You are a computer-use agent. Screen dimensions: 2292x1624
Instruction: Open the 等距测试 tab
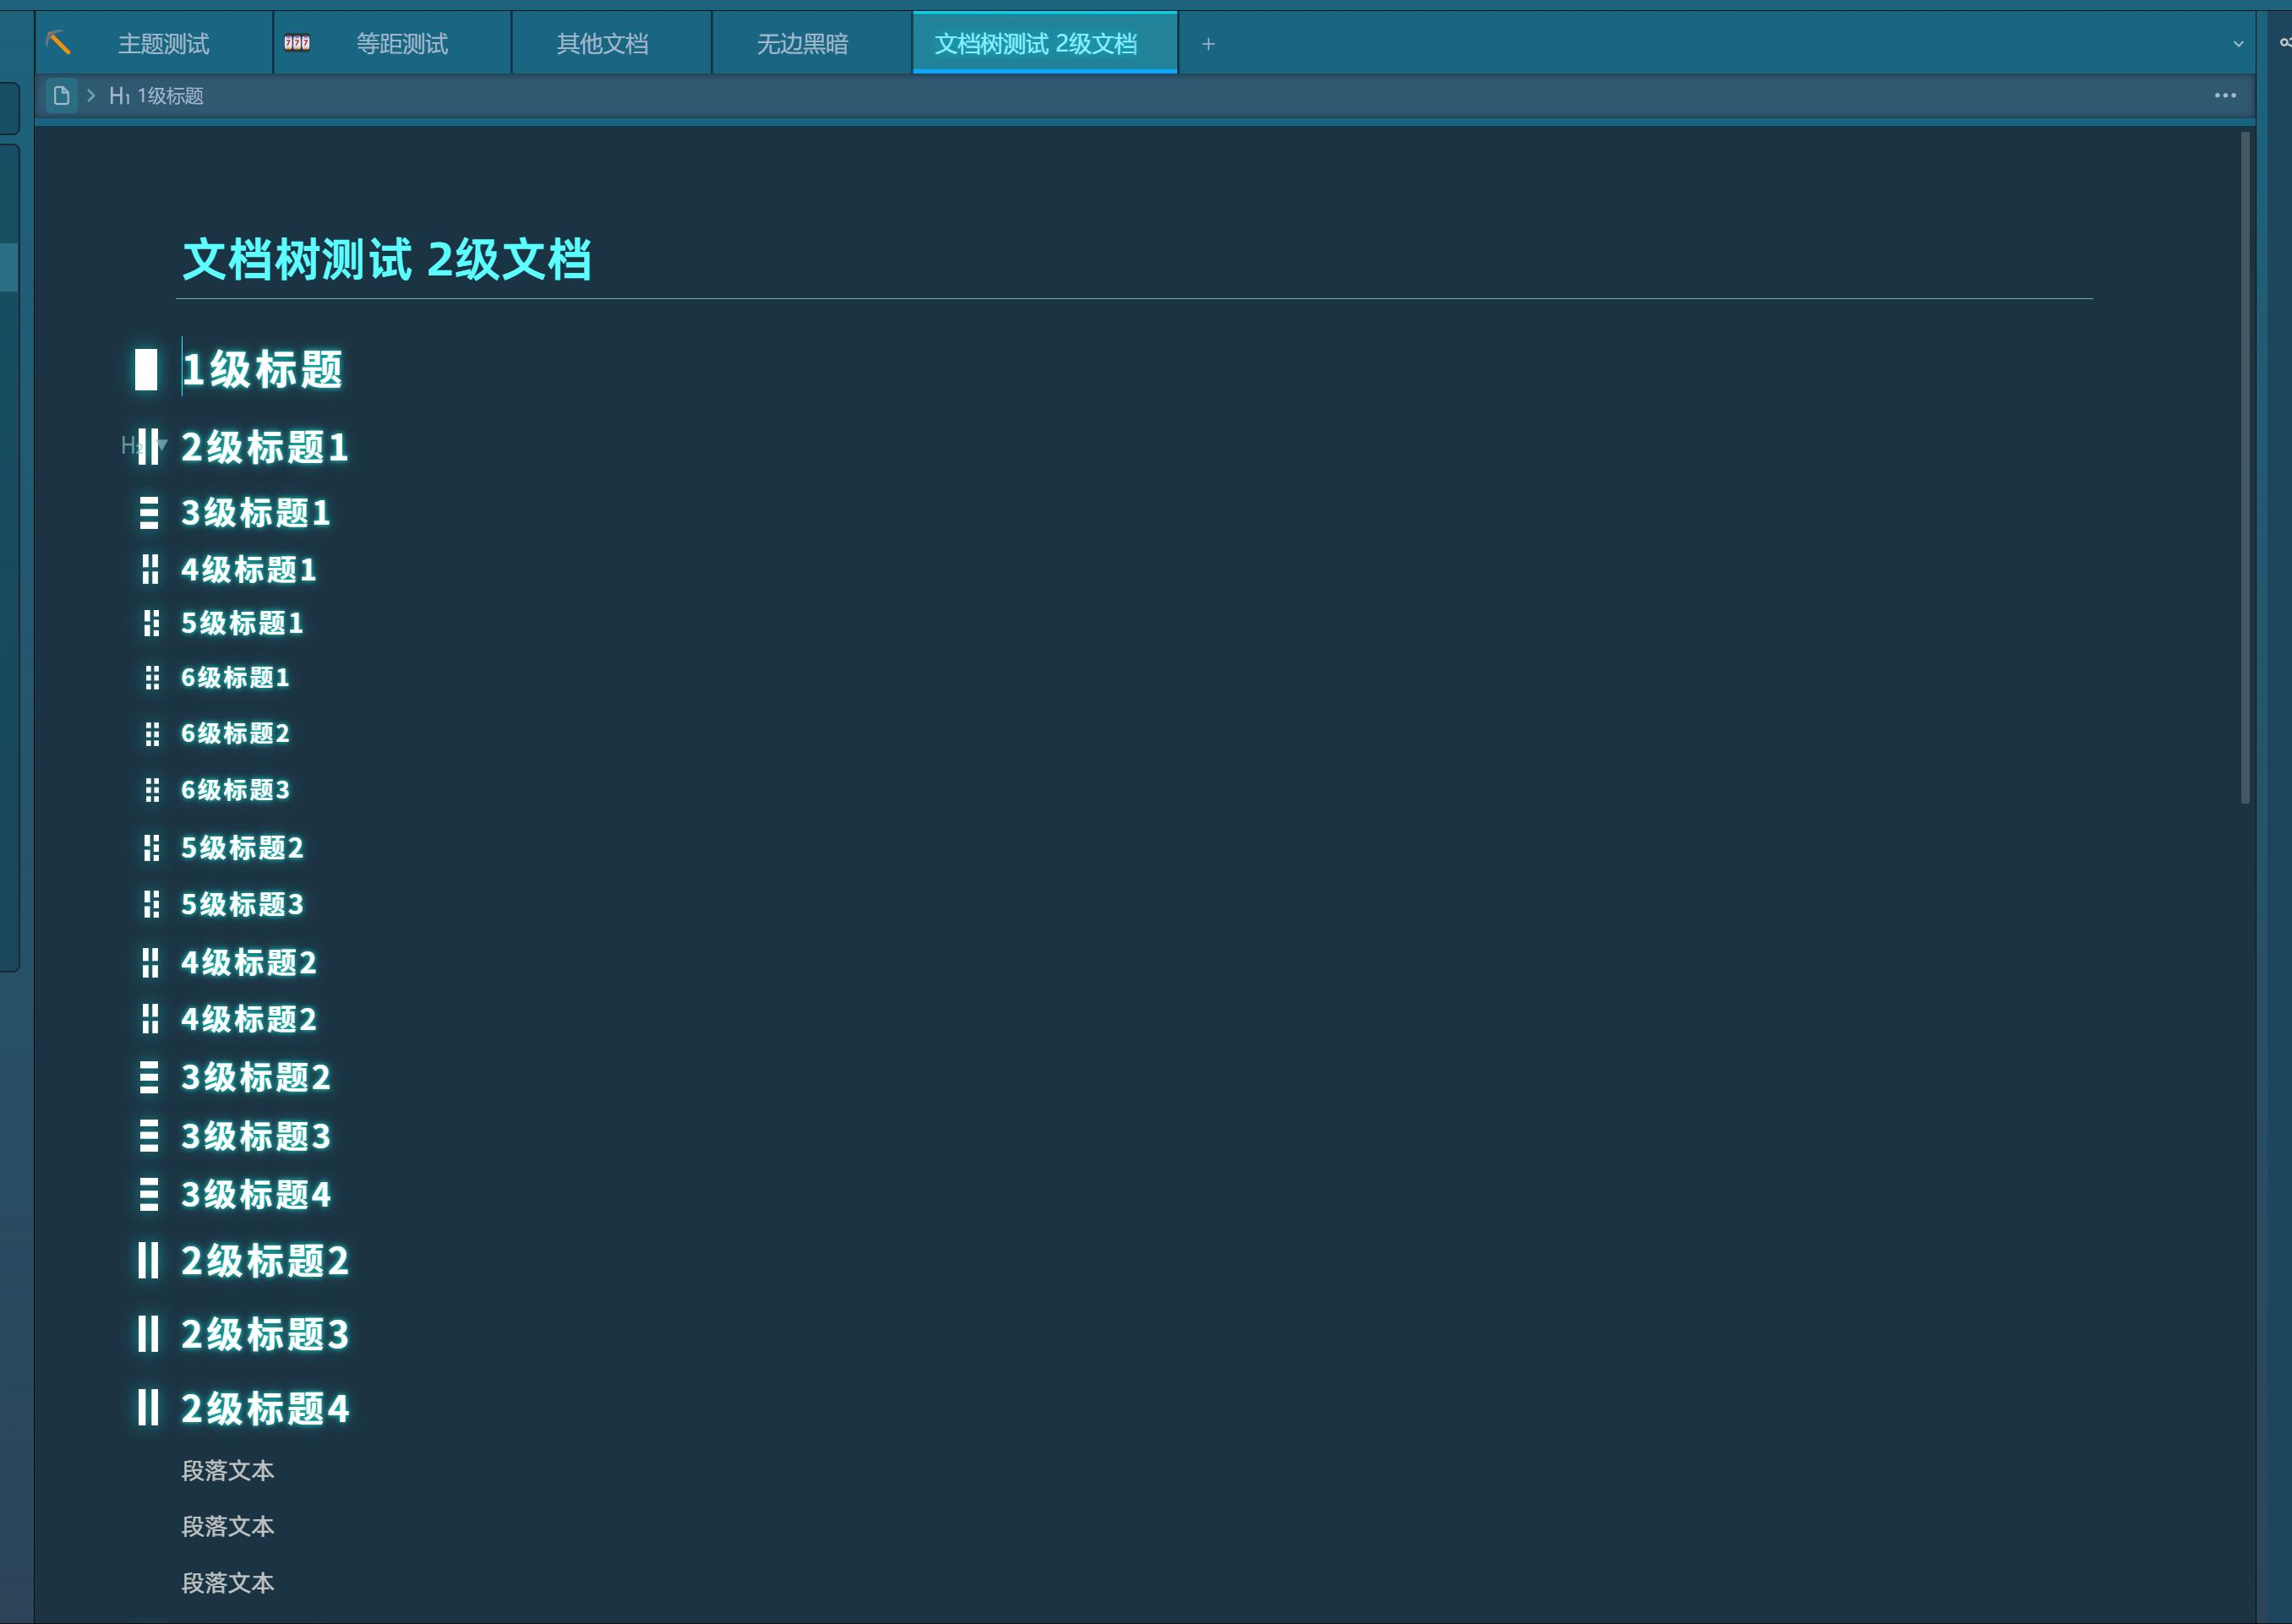click(402, 44)
